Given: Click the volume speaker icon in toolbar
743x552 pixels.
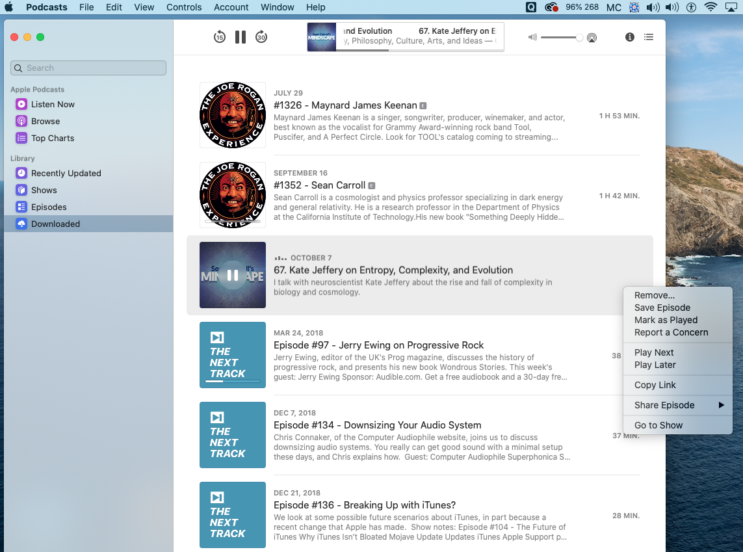Looking at the screenshot, I should pyautogui.click(x=532, y=37).
